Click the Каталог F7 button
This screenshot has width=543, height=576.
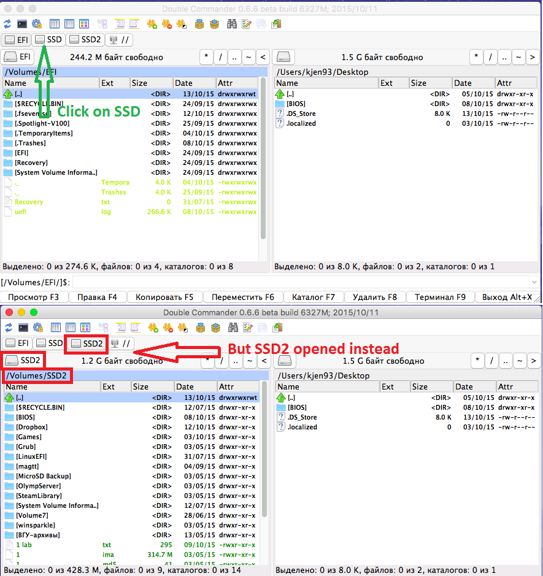[313, 297]
